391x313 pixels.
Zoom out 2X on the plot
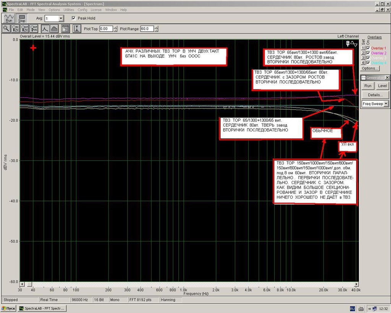[24, 29]
